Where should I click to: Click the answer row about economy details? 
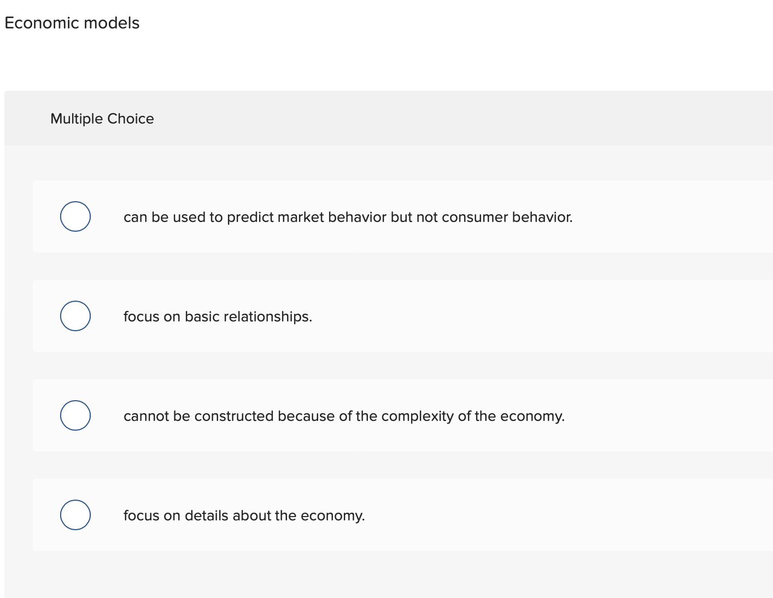pos(383,514)
